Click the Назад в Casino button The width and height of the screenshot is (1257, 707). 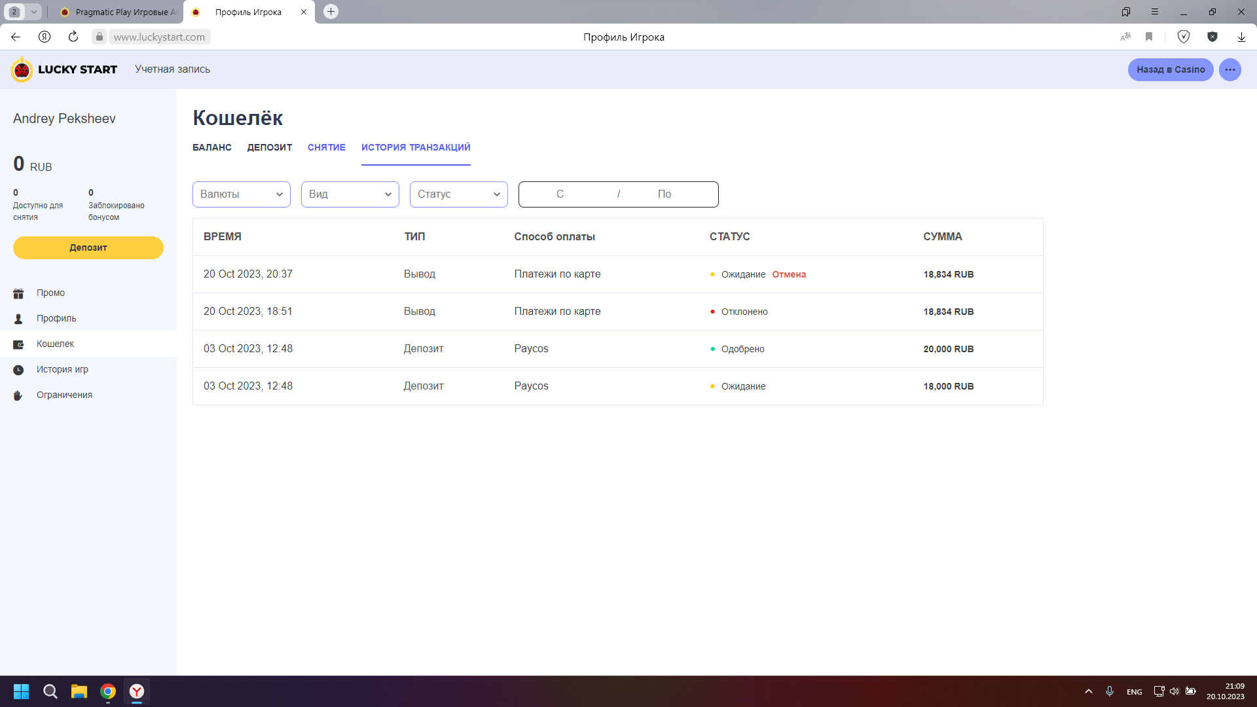pos(1170,69)
